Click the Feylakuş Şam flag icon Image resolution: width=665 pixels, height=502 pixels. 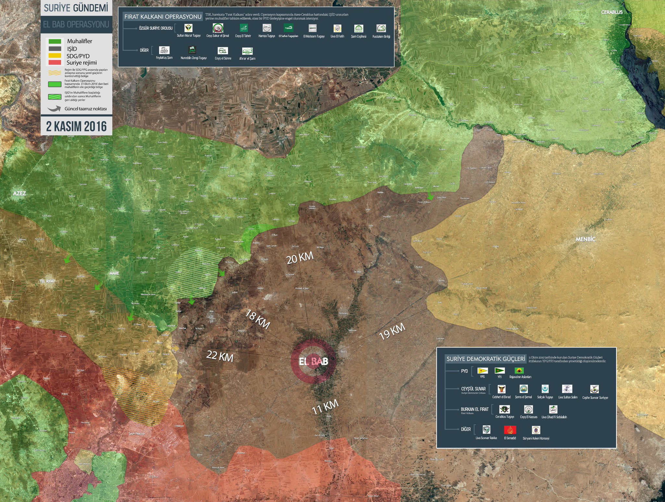pos(164,50)
